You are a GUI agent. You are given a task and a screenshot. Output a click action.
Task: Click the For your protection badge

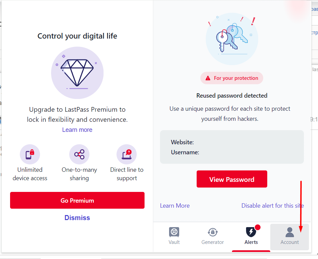(232, 78)
